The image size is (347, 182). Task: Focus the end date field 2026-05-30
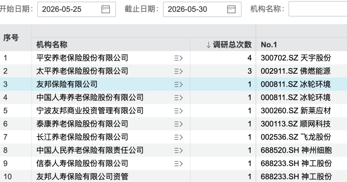coord(202,9)
